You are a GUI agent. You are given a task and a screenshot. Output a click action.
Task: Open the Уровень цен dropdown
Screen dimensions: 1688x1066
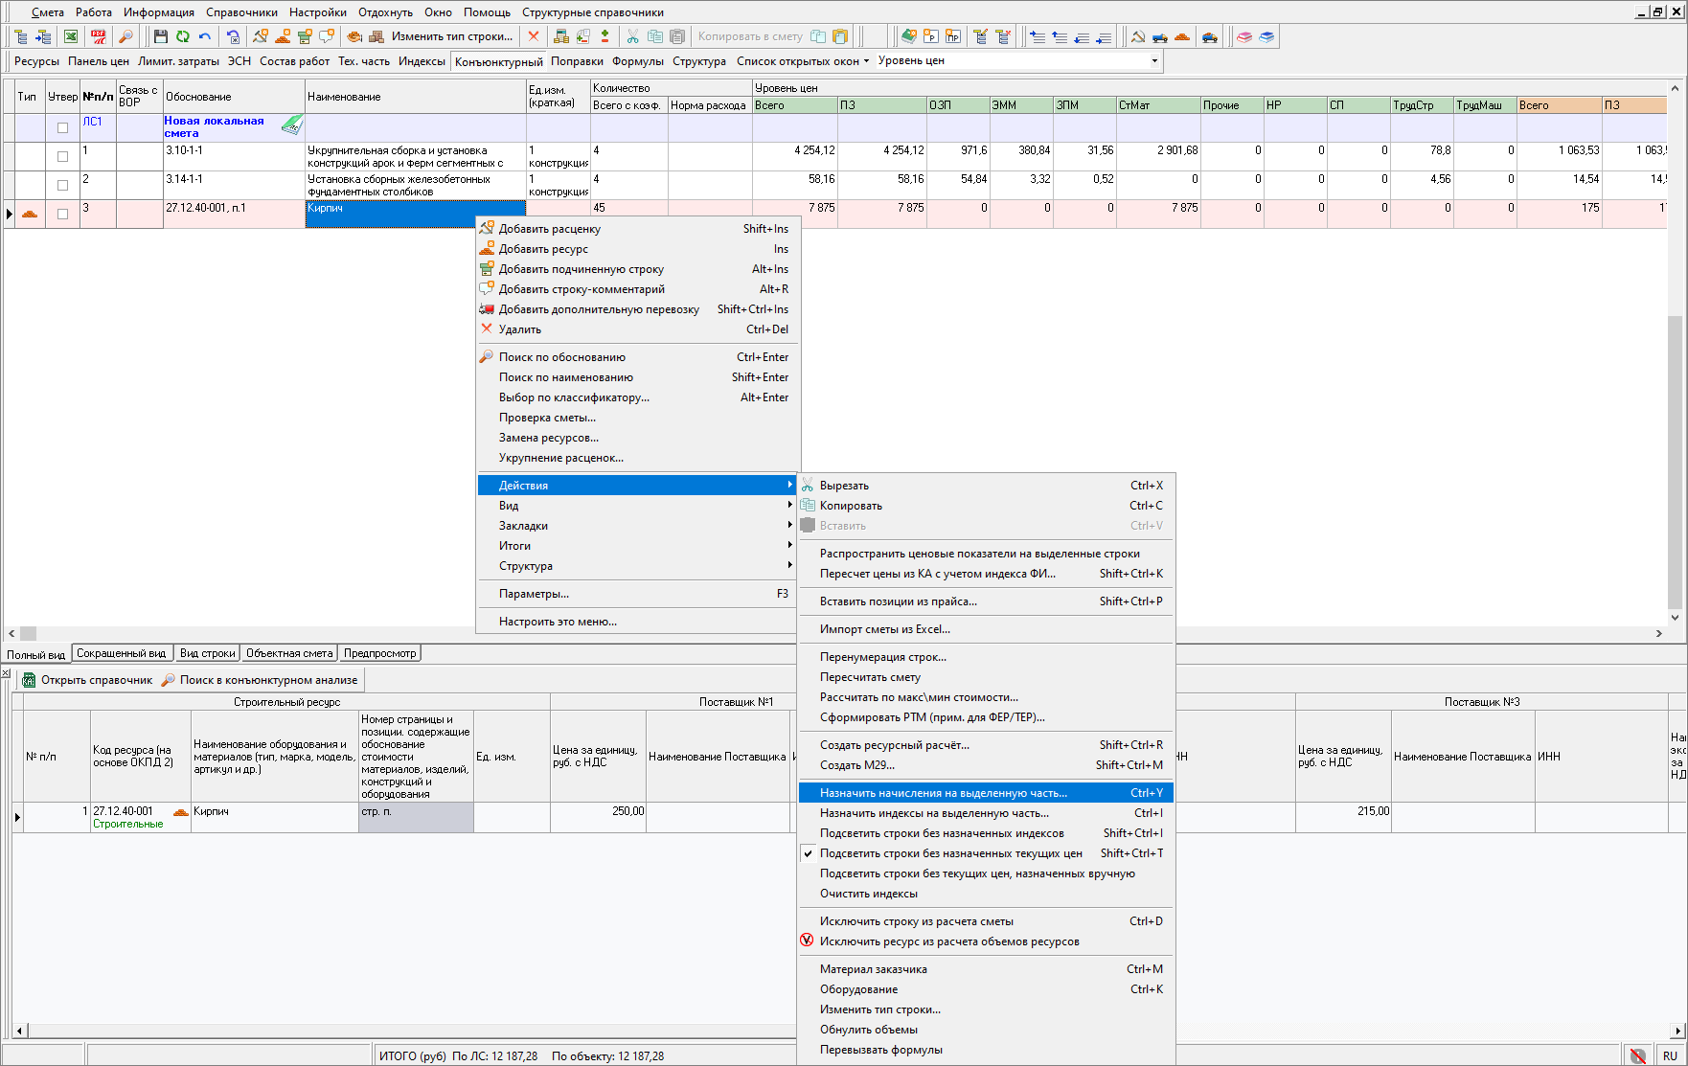click(1153, 60)
